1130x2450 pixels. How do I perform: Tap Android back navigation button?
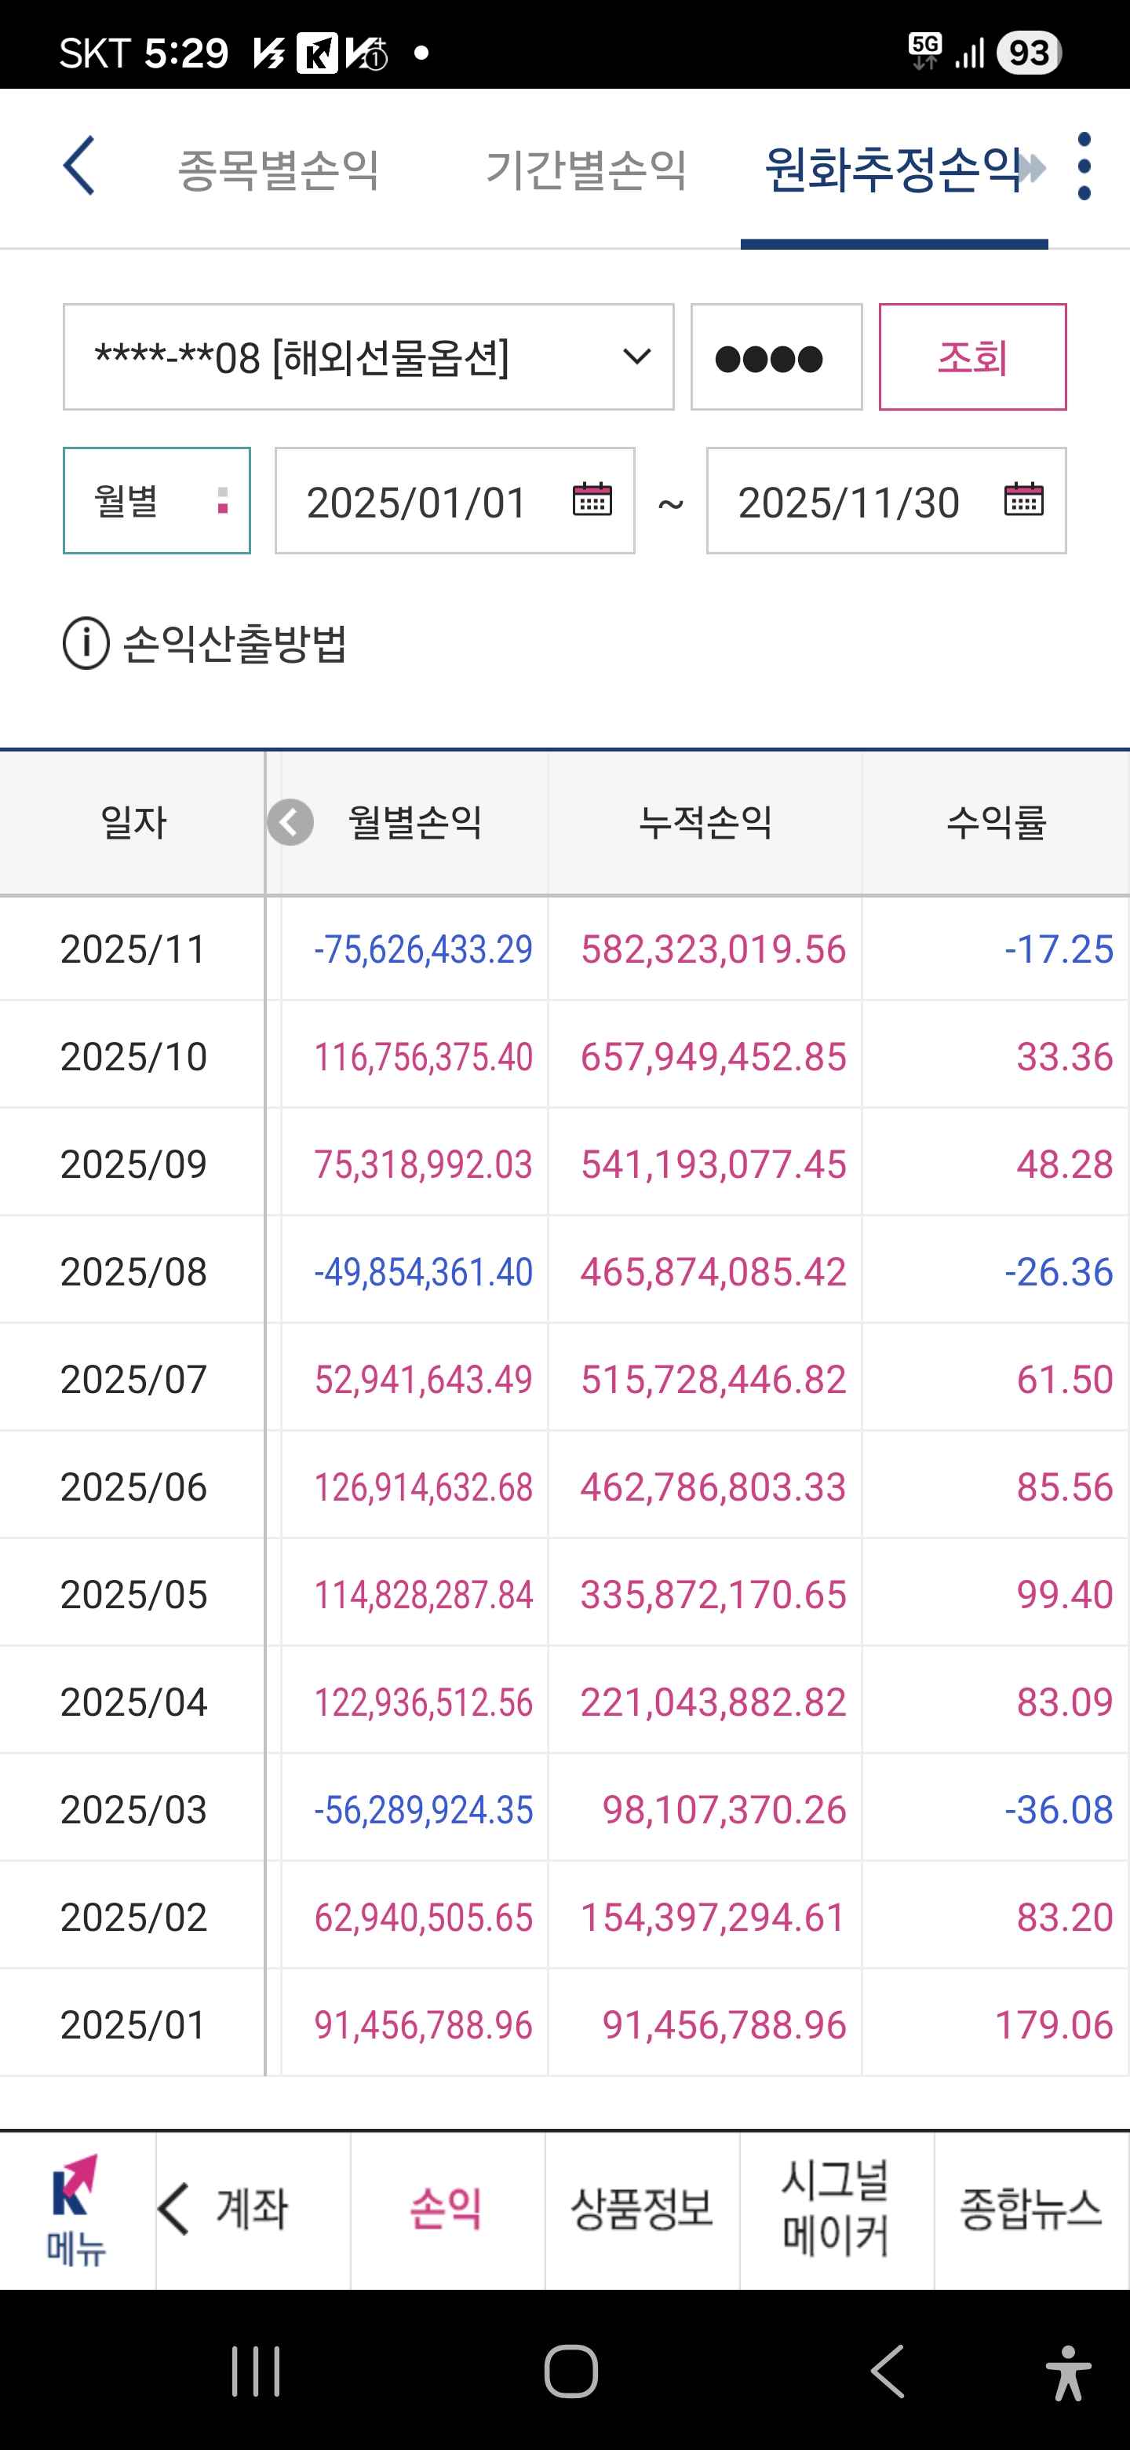click(888, 2371)
